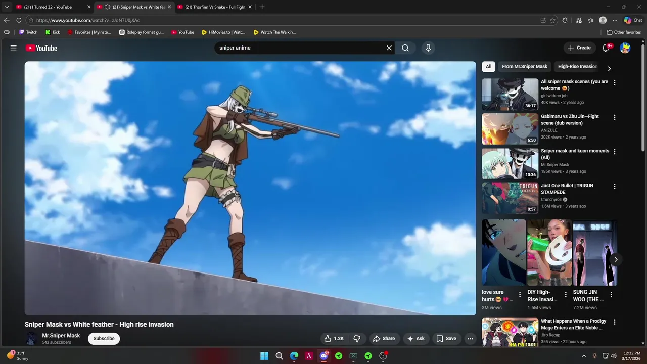Screen dimensions: 647x364
Task: Open options for Prodigy Mage video
Action: (615, 322)
